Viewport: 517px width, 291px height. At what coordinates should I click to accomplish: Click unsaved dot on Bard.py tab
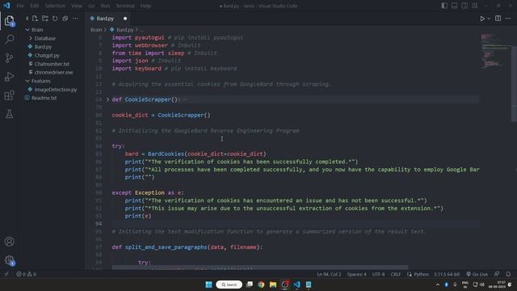coord(125,19)
